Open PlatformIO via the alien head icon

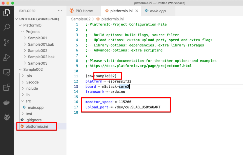7,117
